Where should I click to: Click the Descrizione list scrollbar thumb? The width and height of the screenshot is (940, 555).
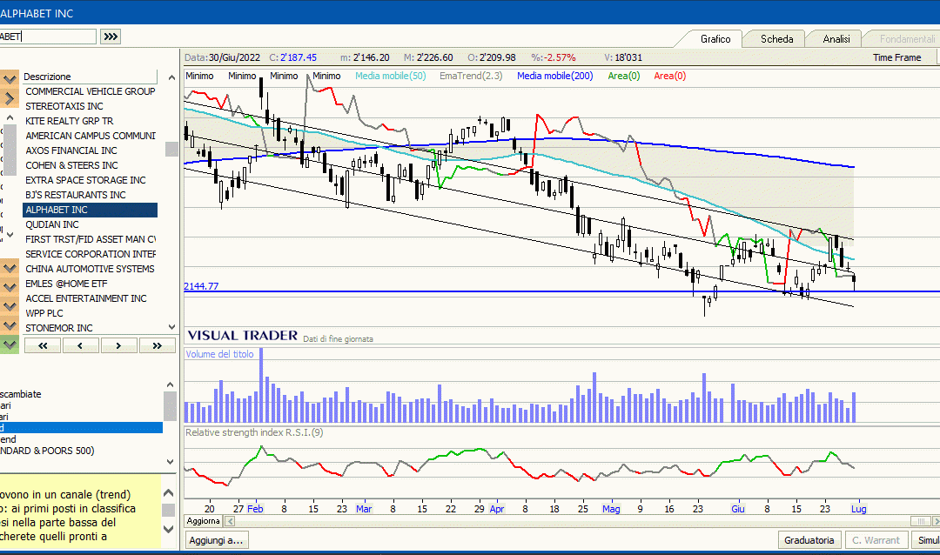171,149
